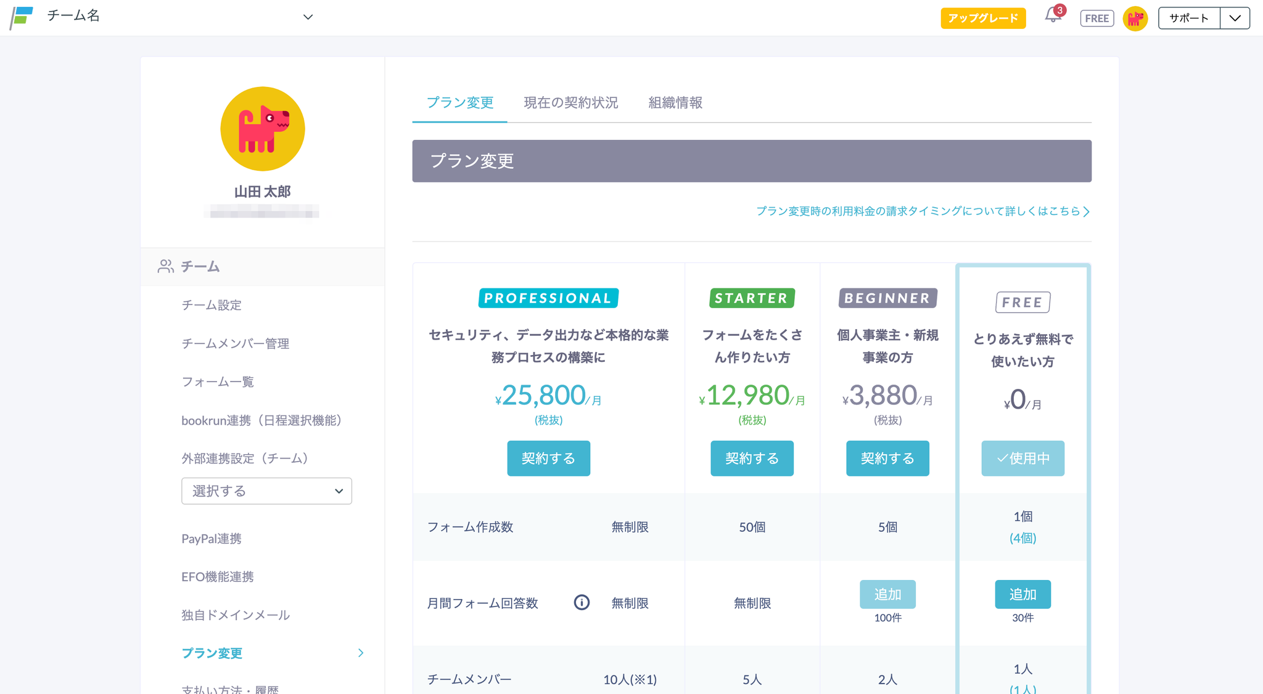1263x694 pixels.
Task: Switch to the 組織情報 tab
Action: coord(675,102)
